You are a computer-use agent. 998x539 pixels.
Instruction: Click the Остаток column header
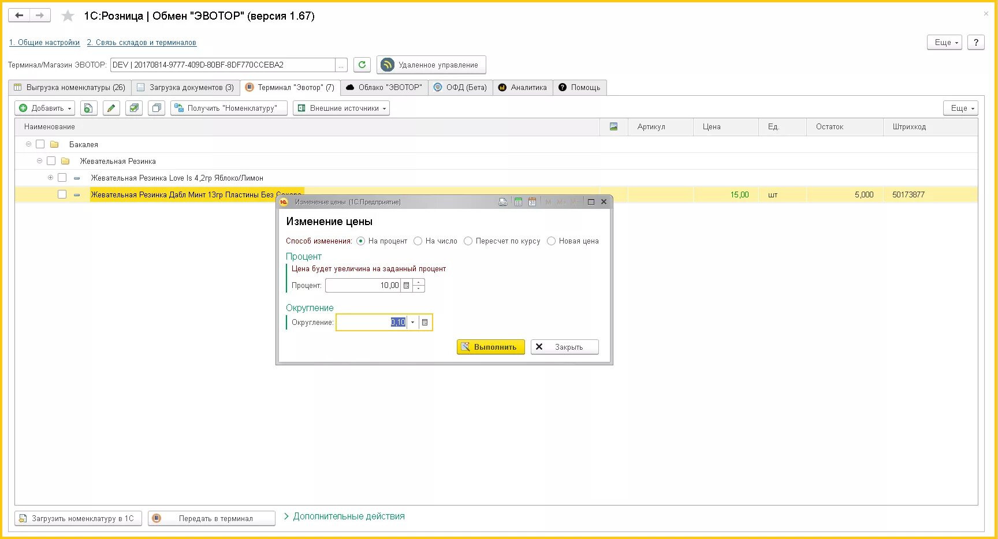844,126
